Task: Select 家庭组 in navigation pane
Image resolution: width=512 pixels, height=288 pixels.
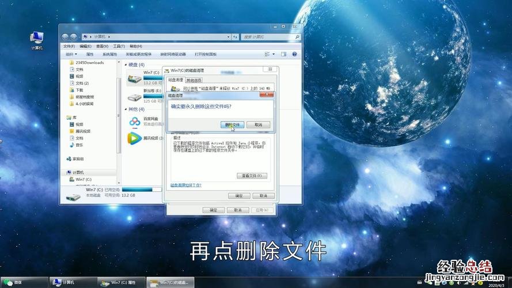Action: click(75, 159)
